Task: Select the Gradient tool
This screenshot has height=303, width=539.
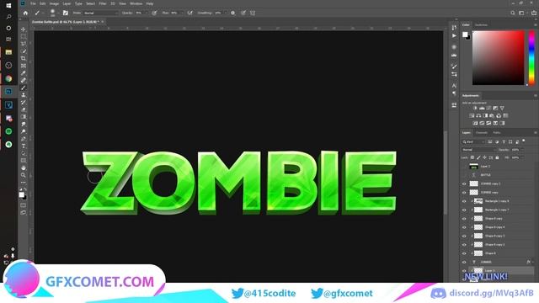Action: [x=24, y=117]
